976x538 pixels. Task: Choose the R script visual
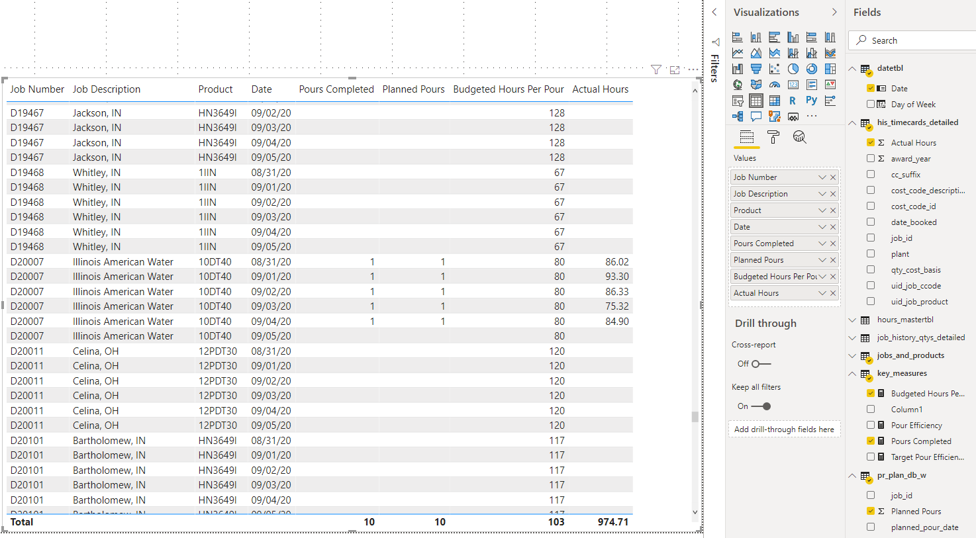pos(793,101)
